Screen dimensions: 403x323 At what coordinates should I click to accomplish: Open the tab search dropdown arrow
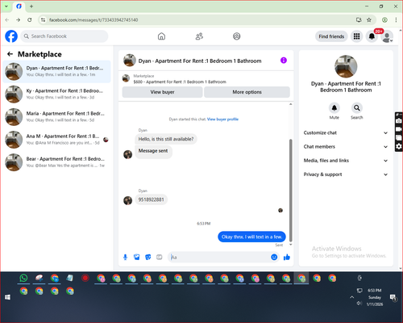pos(6,6)
